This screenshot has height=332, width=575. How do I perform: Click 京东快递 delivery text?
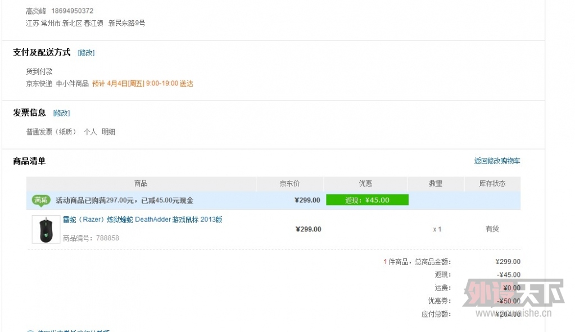39,84
